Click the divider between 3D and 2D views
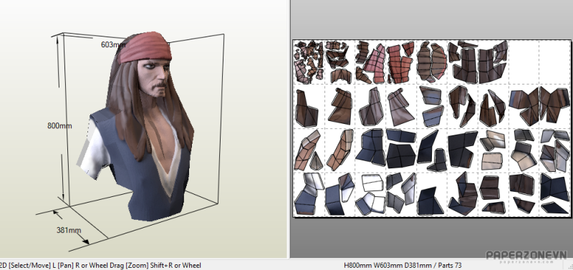573x270 pixels. (x=289, y=129)
